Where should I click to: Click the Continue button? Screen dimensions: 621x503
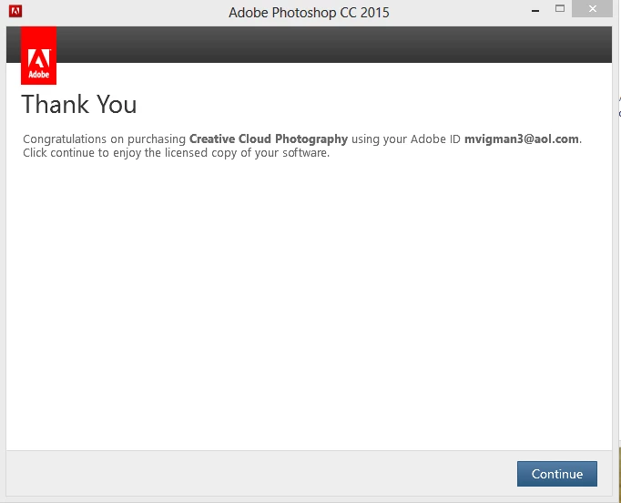(557, 474)
